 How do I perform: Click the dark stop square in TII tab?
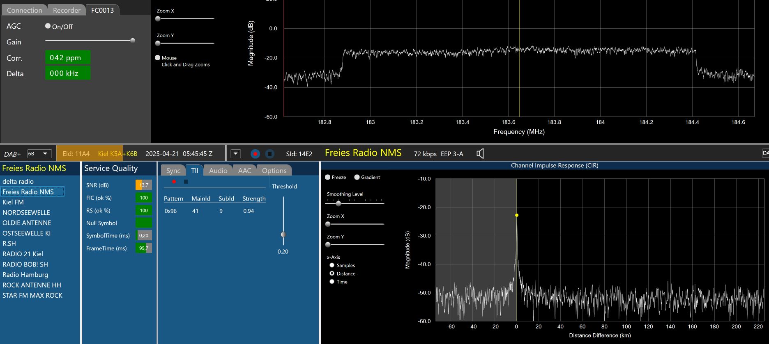186,182
